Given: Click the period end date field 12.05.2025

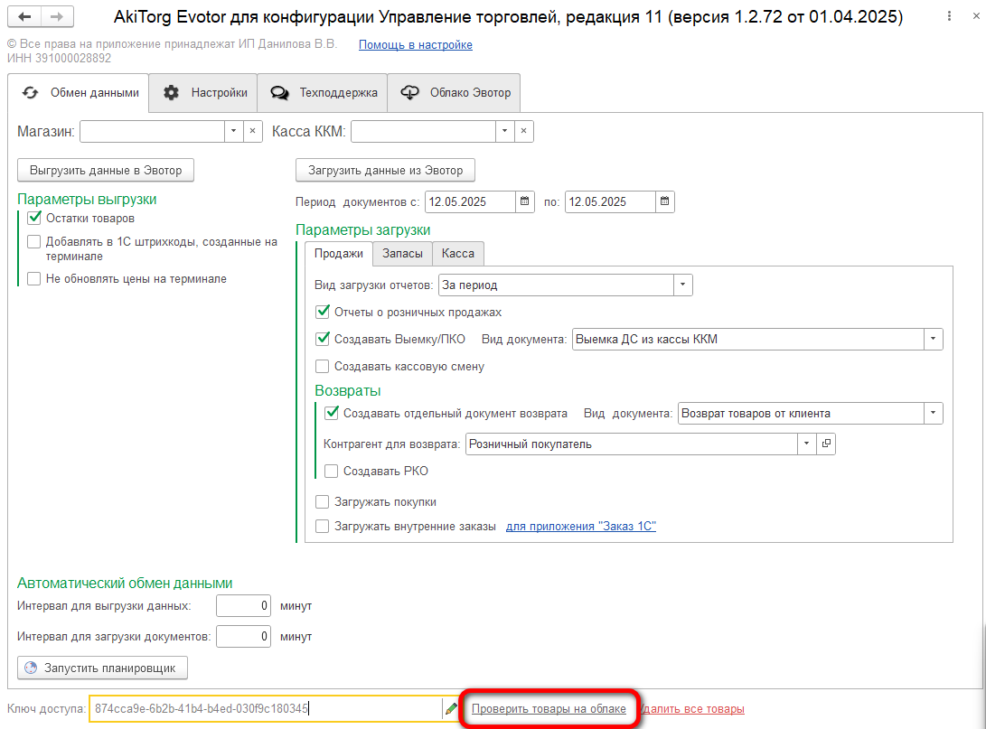Looking at the screenshot, I should click(610, 201).
